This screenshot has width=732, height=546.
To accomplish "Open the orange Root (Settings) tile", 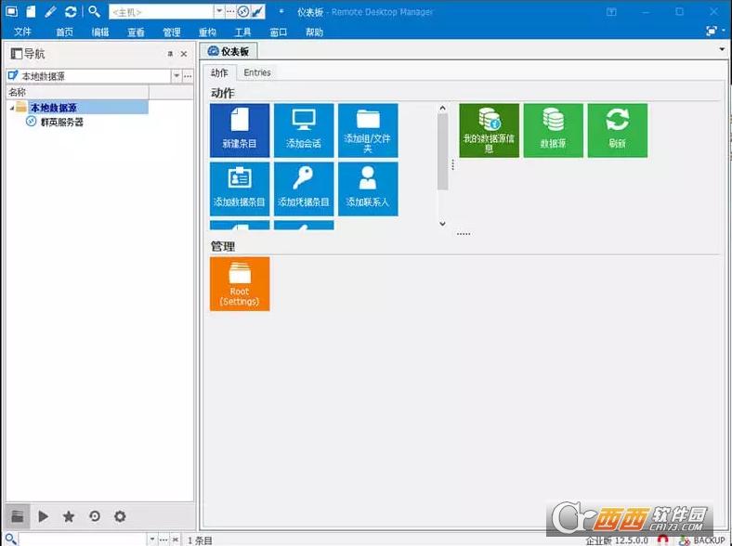I will [240, 284].
